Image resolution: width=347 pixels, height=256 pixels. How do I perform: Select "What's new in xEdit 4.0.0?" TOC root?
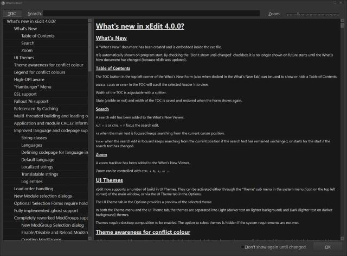click(x=31, y=21)
